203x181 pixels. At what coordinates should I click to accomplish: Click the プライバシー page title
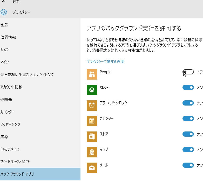tap(21, 12)
